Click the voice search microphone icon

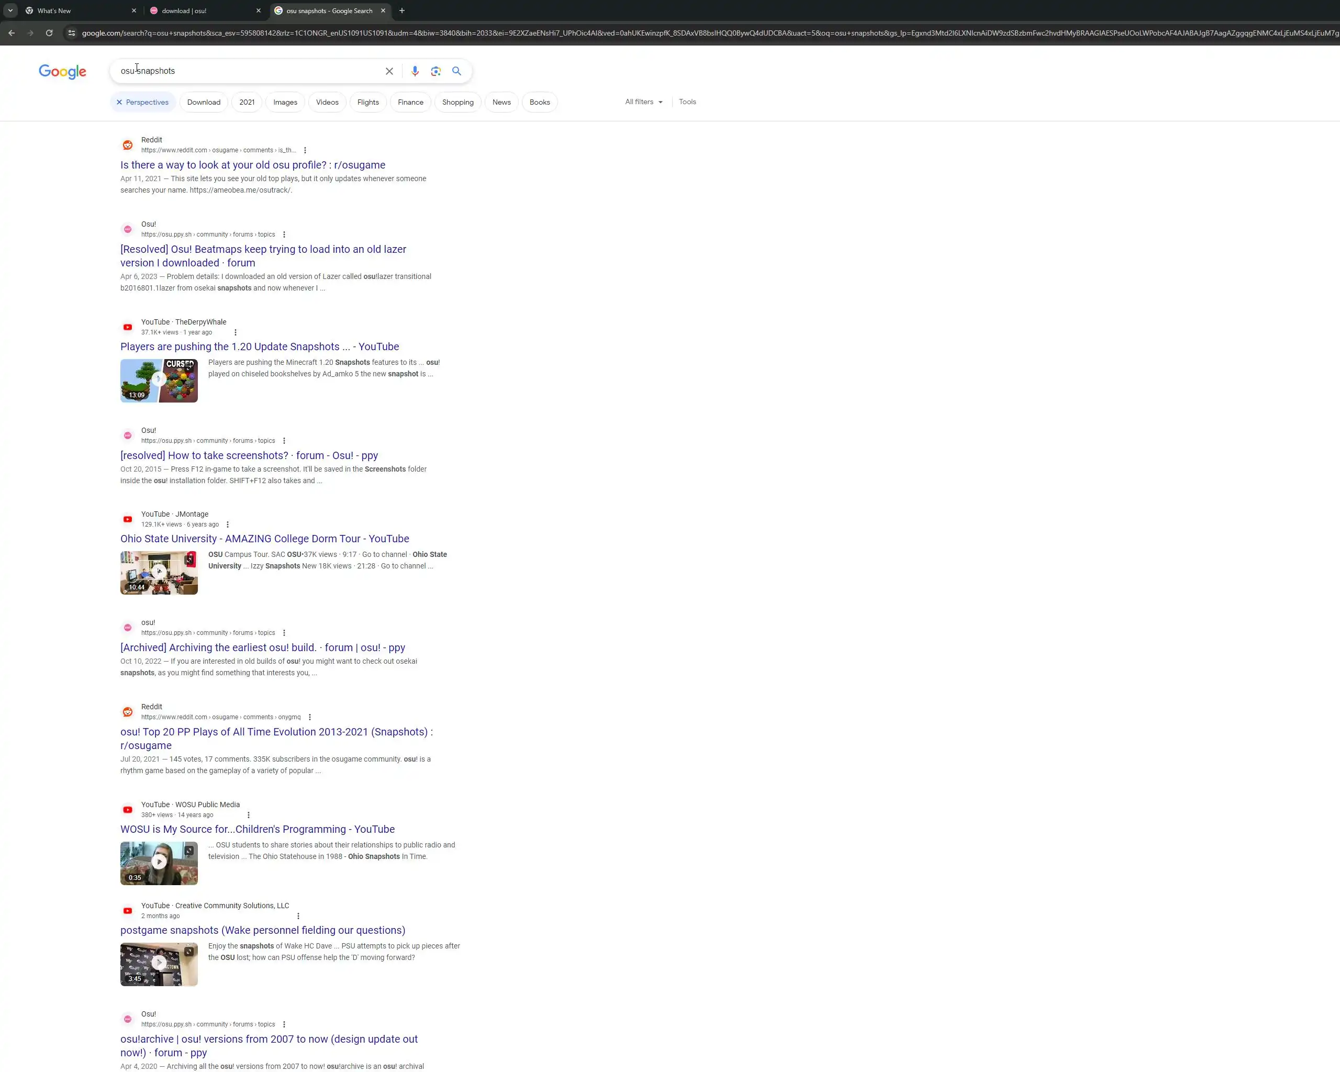click(415, 71)
